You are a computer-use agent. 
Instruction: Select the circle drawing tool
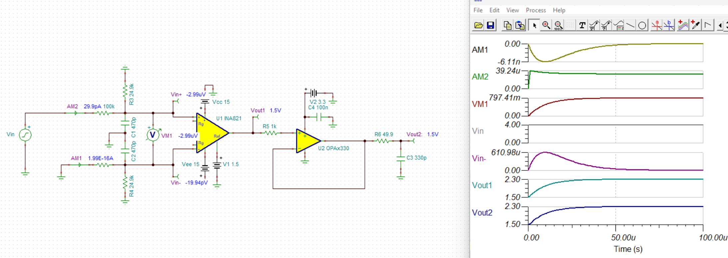pyautogui.click(x=642, y=25)
